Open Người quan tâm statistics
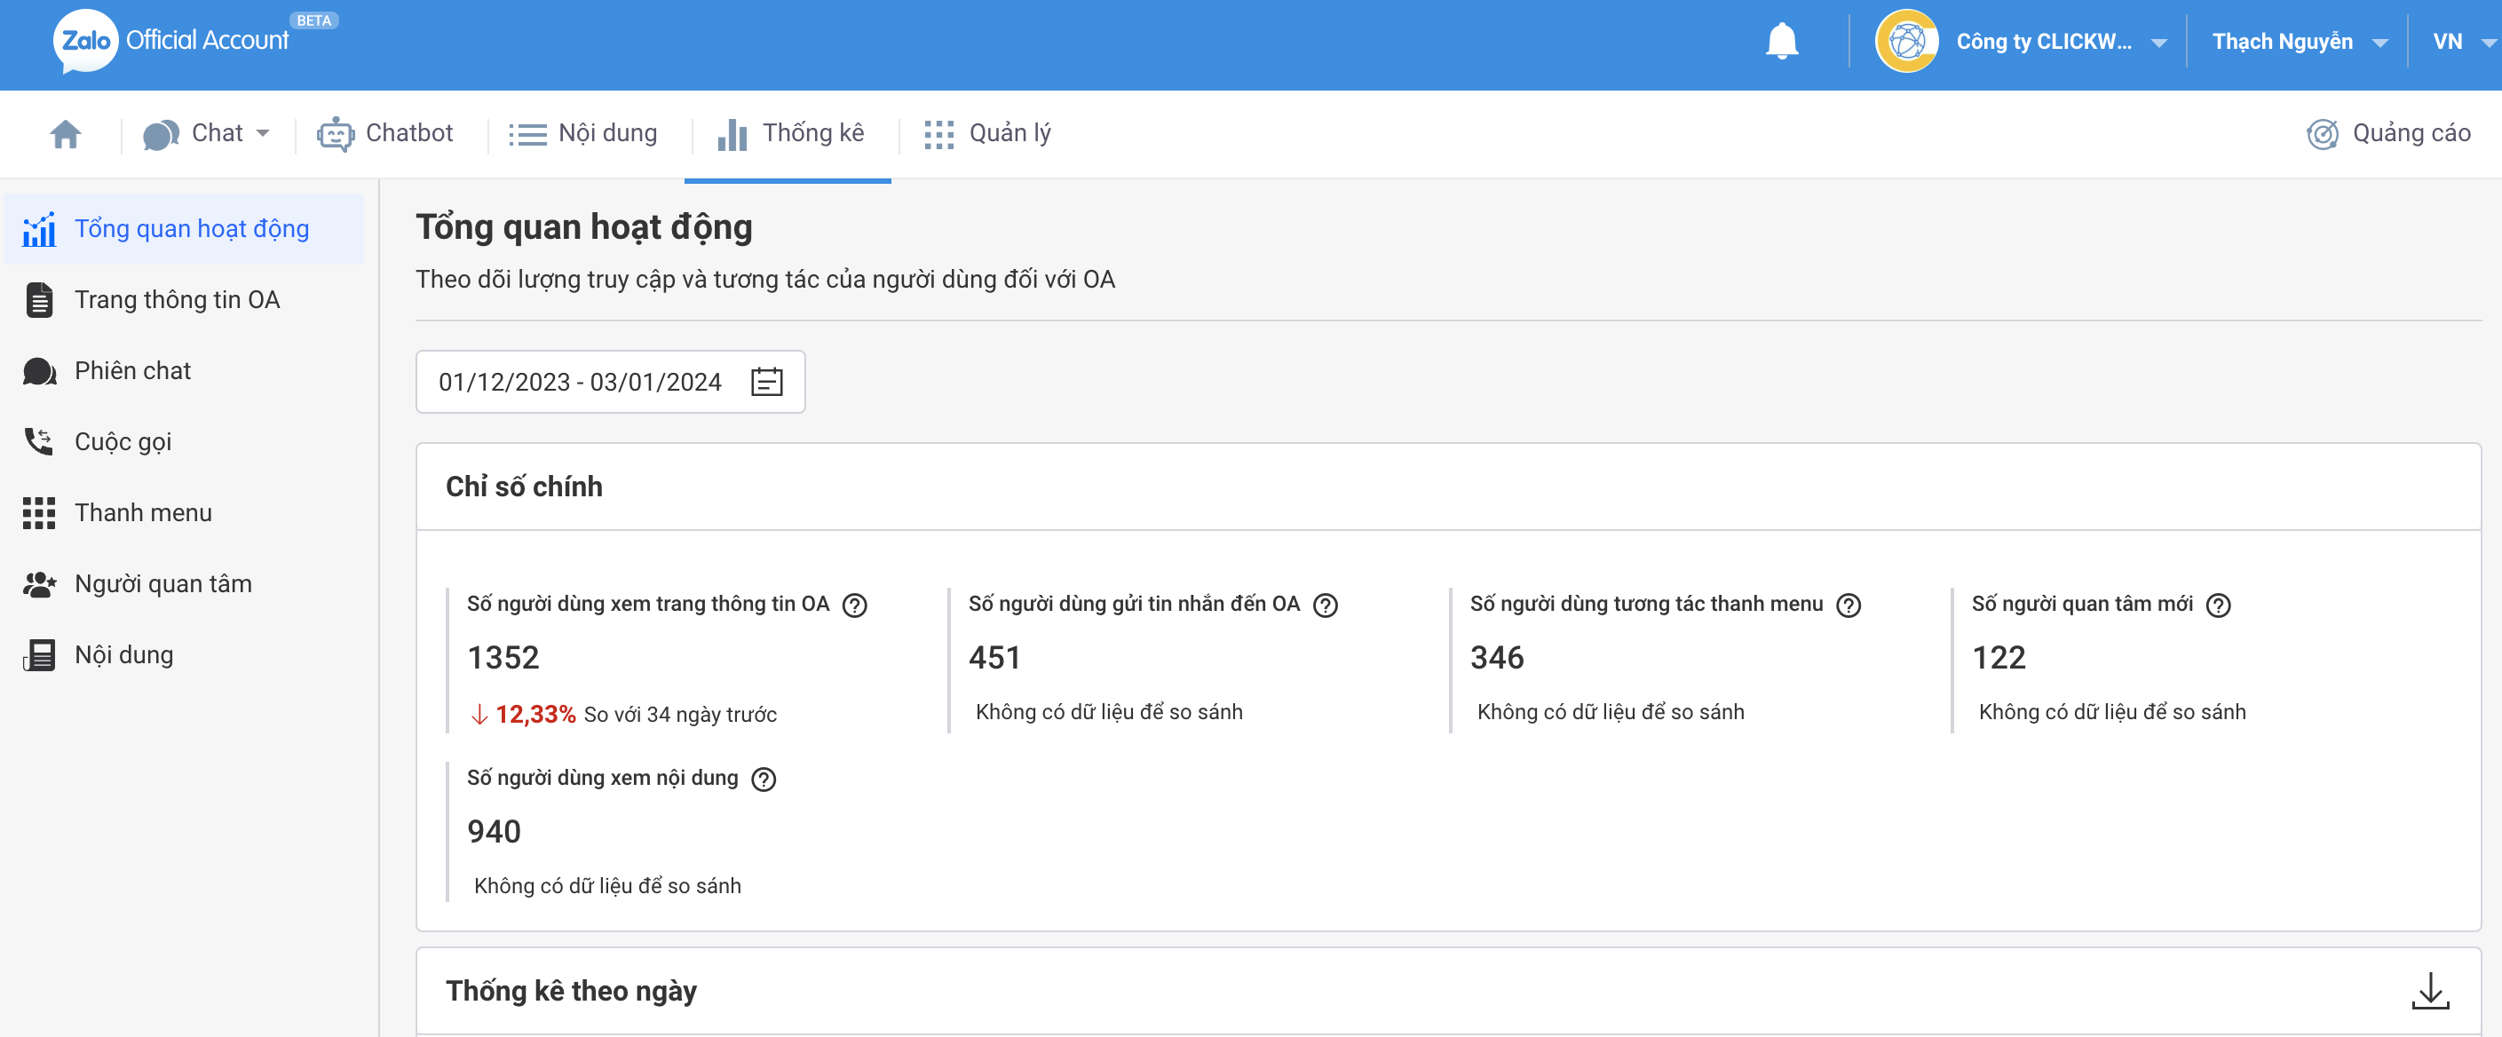Viewport: 2502px width, 1037px height. pos(184,583)
